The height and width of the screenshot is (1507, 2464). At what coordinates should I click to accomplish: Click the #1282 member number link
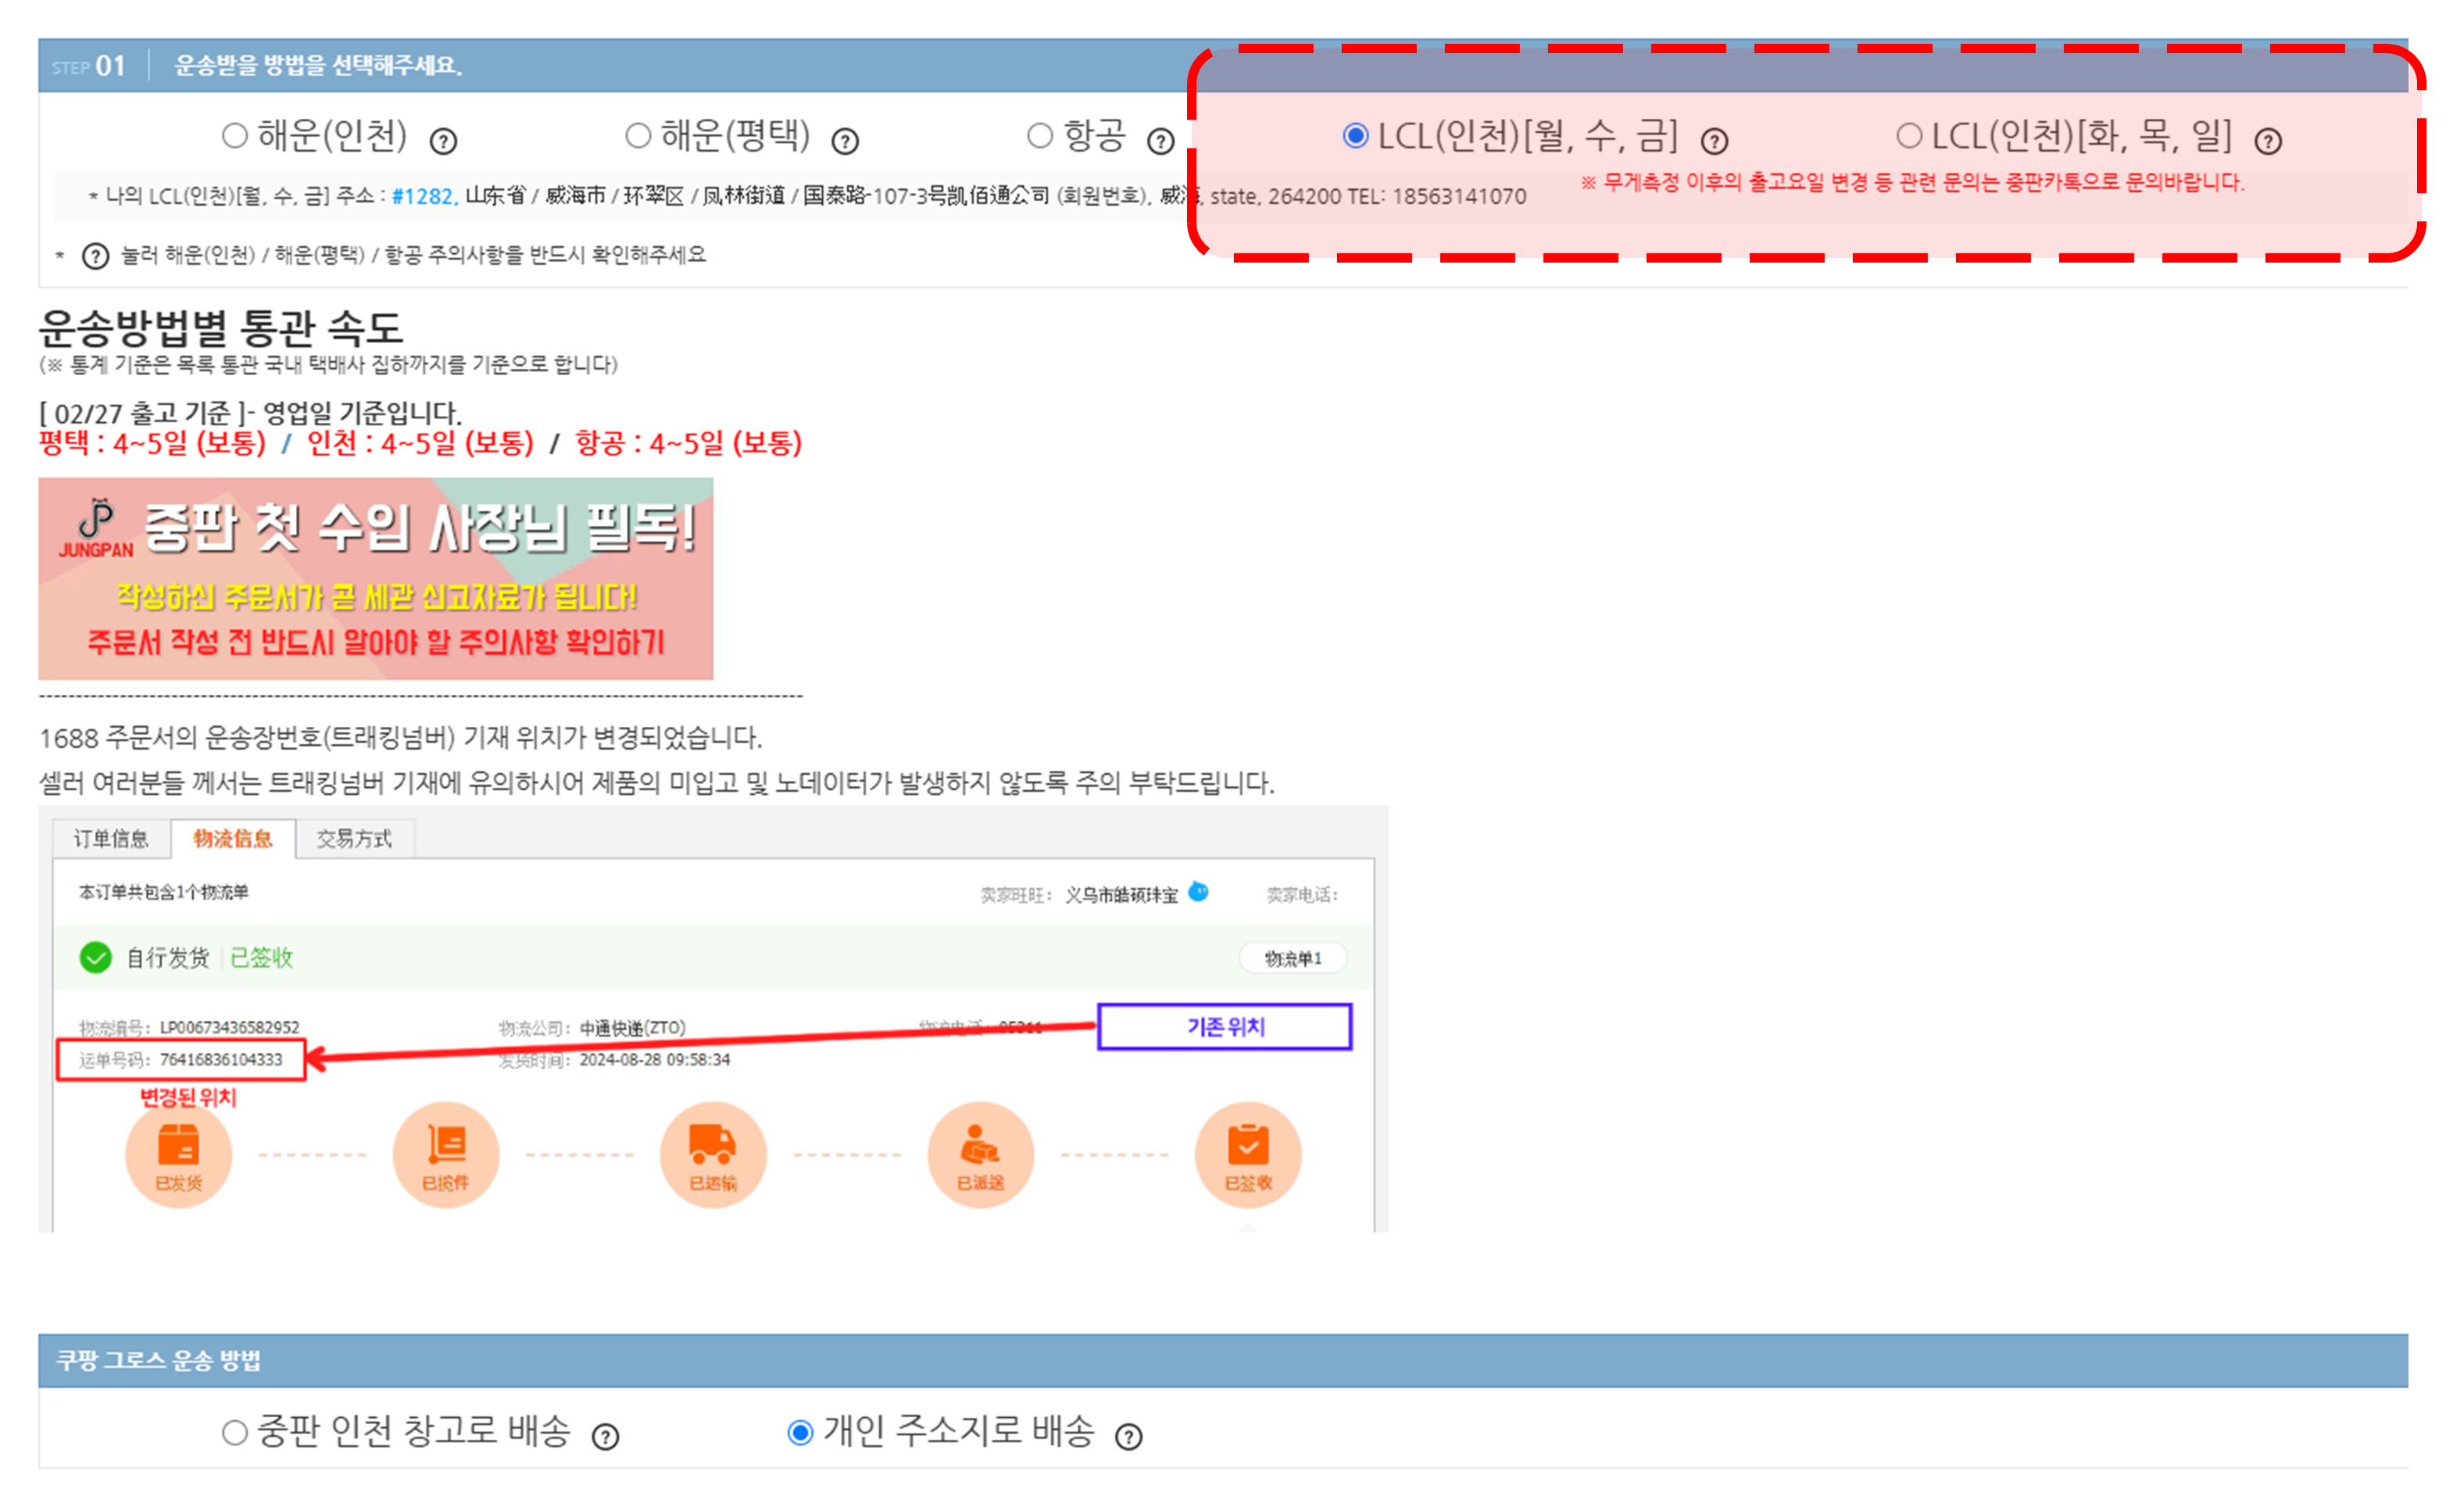424,196
